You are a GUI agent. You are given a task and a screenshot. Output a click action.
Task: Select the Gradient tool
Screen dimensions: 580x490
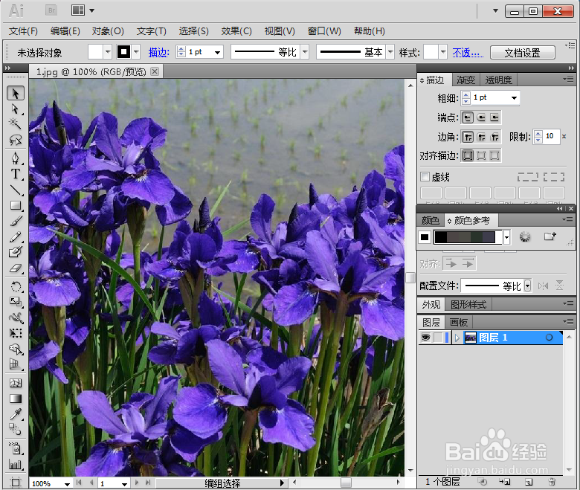click(x=16, y=399)
